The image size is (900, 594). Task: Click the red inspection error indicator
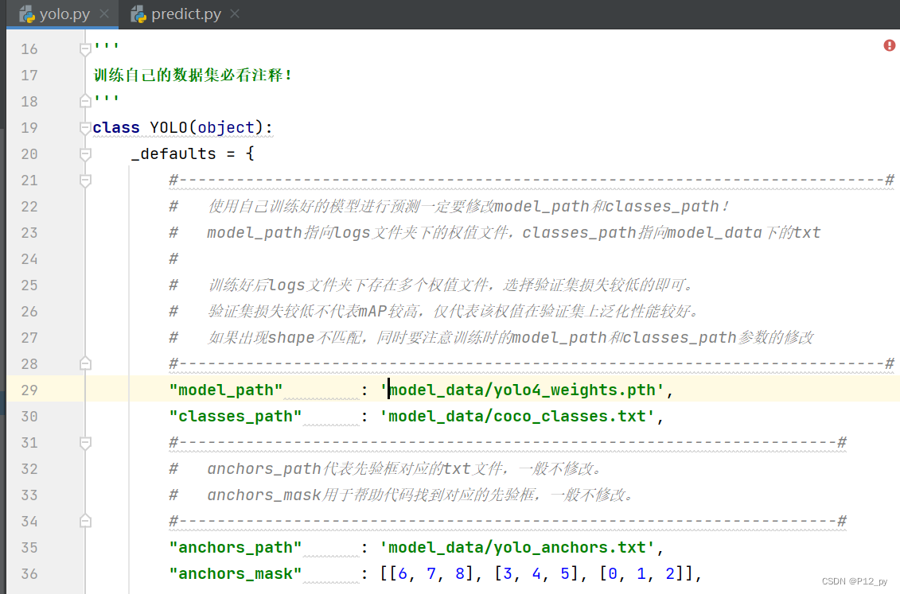[889, 45]
